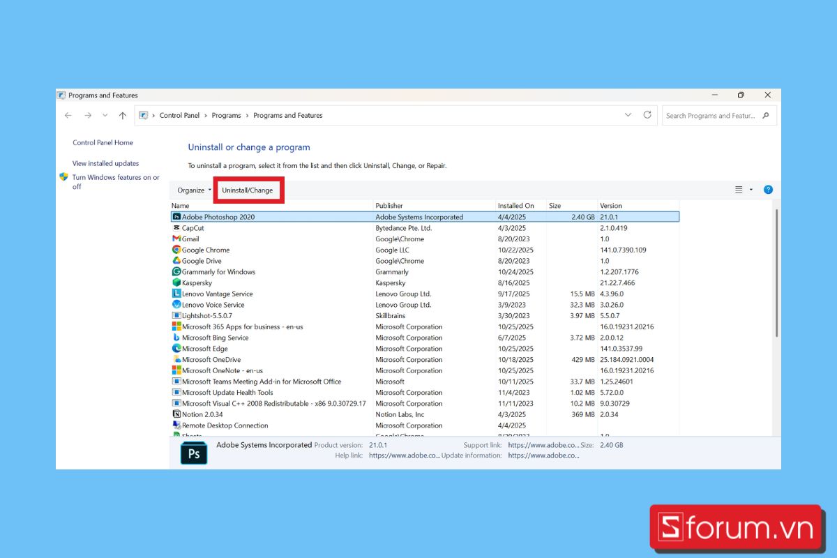This screenshot has width=837, height=558.
Task: Click the Grammarly for Windows icon
Action: coord(176,272)
